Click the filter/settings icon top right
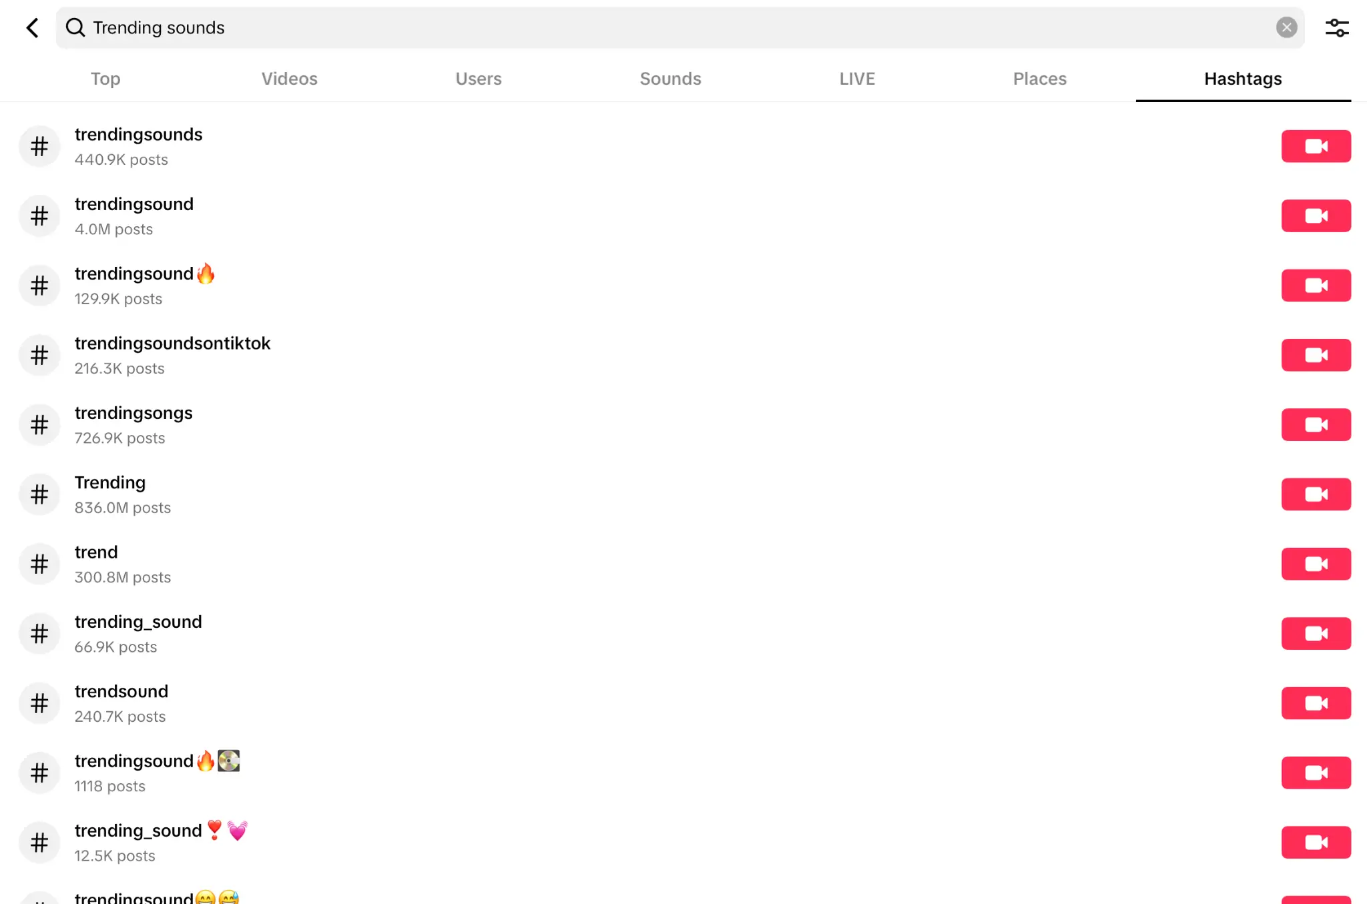This screenshot has height=904, width=1367. [x=1338, y=27]
